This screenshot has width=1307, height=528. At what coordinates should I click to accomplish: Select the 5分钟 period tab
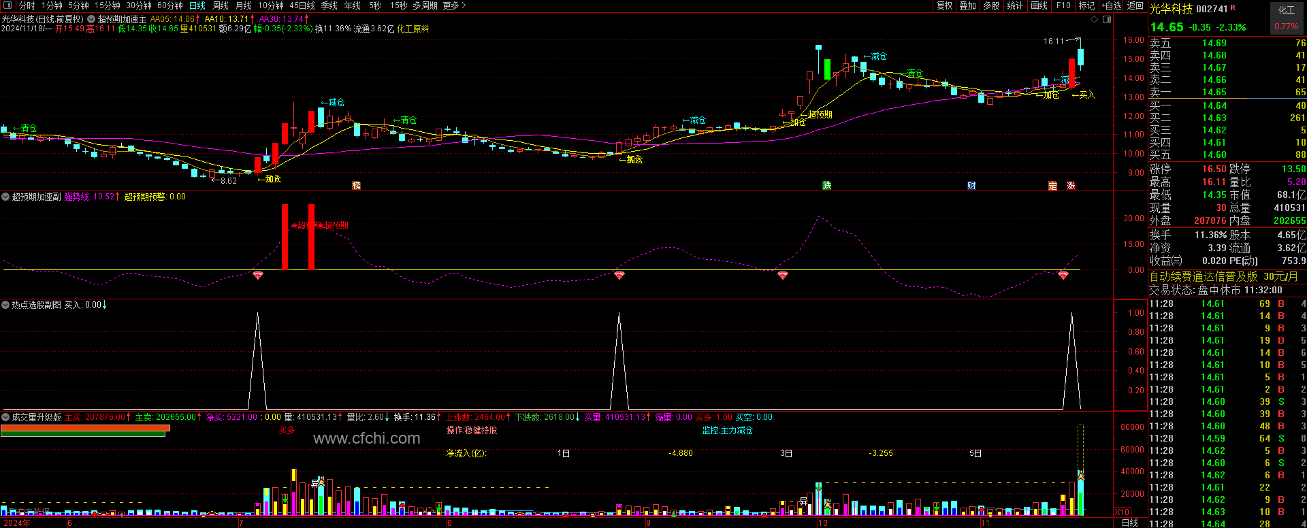(x=78, y=5)
